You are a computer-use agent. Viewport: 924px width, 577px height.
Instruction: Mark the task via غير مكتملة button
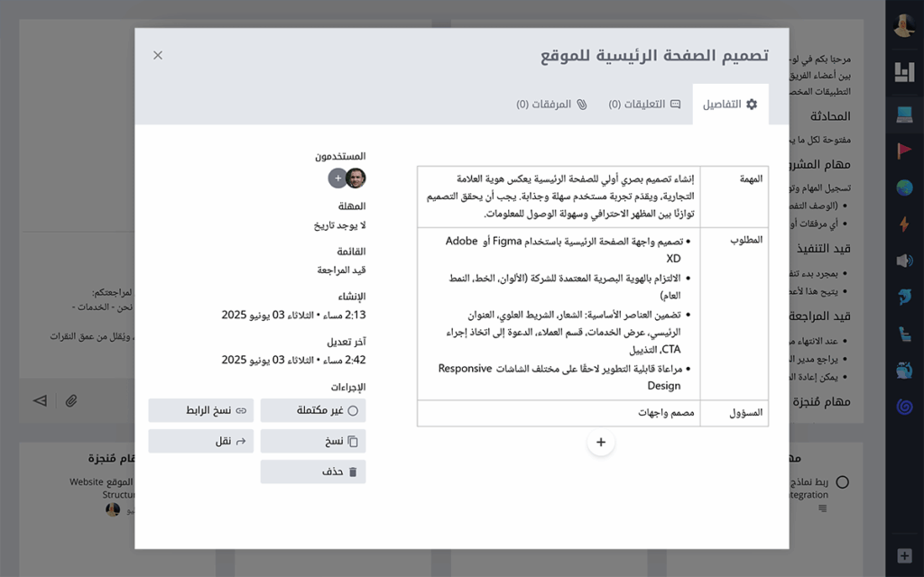(x=313, y=410)
